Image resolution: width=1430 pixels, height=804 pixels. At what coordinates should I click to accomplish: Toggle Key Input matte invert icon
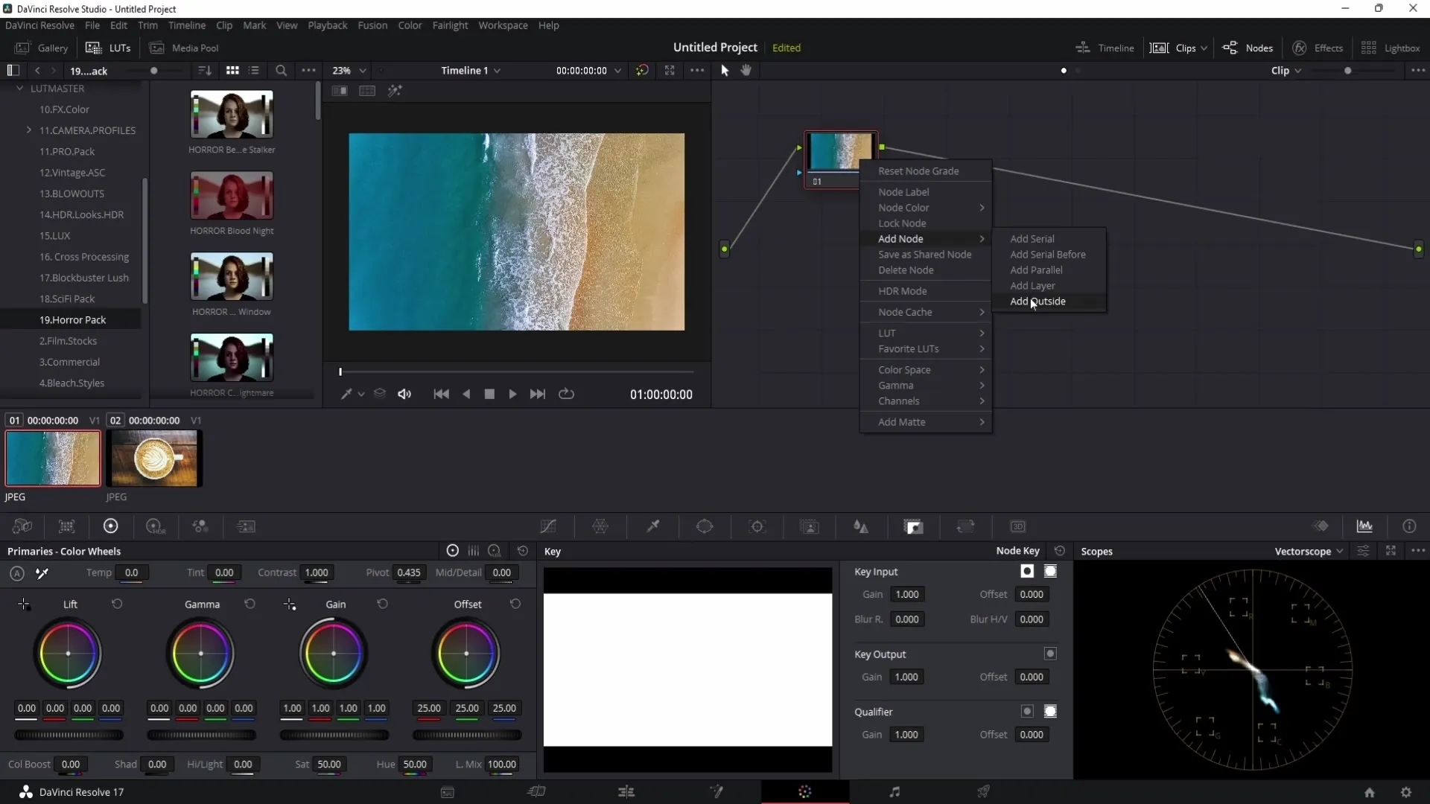[x=1027, y=571]
